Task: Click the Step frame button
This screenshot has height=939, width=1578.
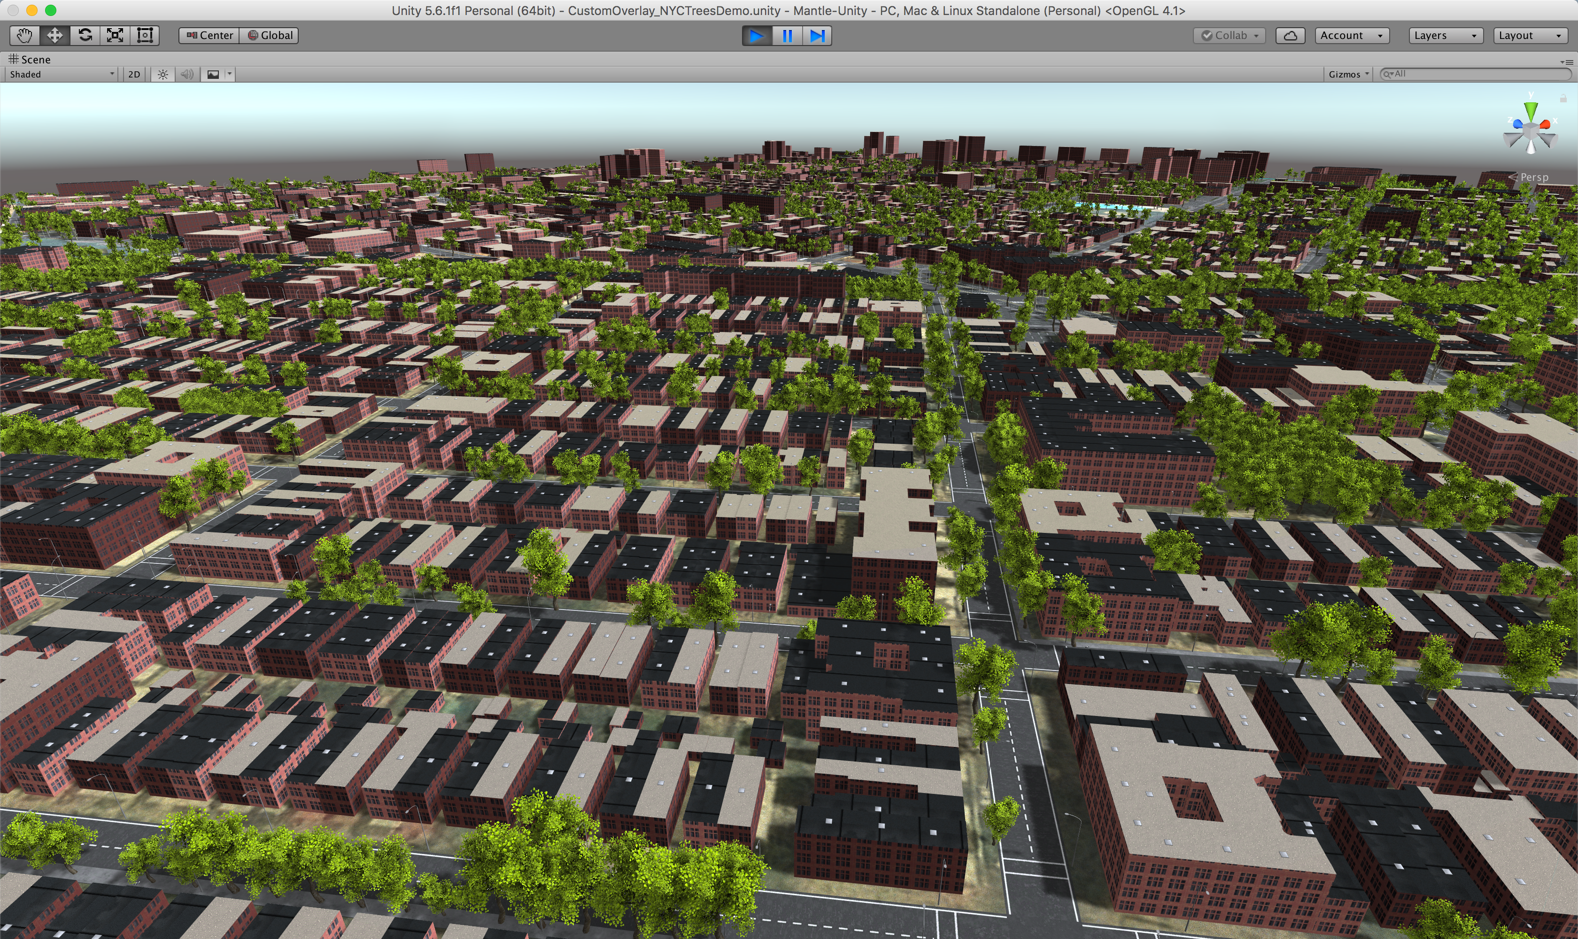Action: (x=817, y=35)
